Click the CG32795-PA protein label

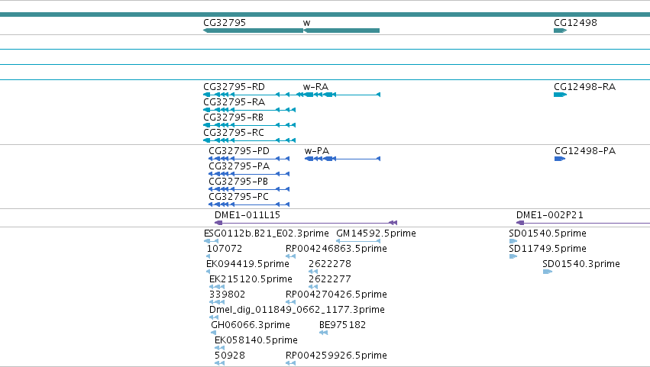pyautogui.click(x=239, y=166)
